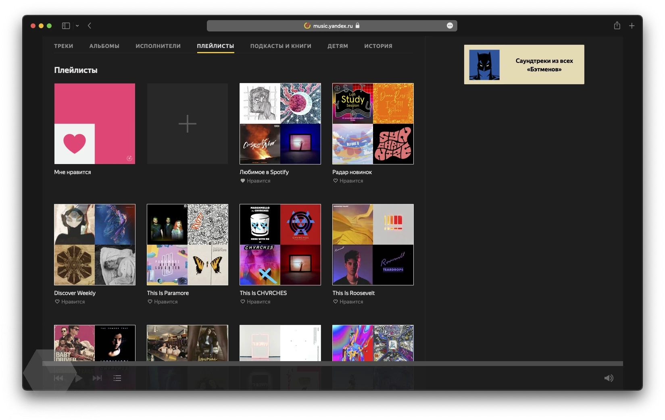Toggle like heart under Discover Weekly

click(57, 302)
